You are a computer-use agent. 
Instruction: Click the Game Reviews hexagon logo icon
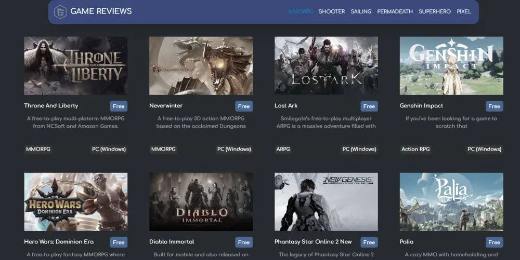(60, 11)
